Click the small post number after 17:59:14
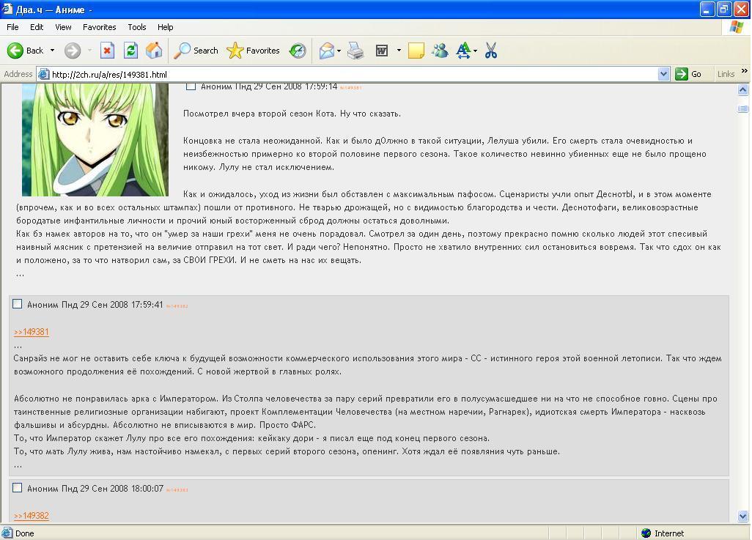The image size is (752, 540). (350, 88)
